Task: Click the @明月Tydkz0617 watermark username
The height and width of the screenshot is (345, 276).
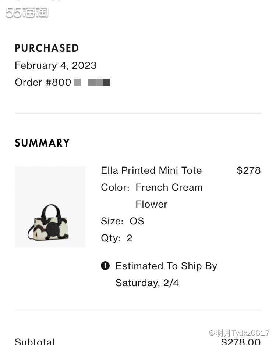Action: [239, 333]
